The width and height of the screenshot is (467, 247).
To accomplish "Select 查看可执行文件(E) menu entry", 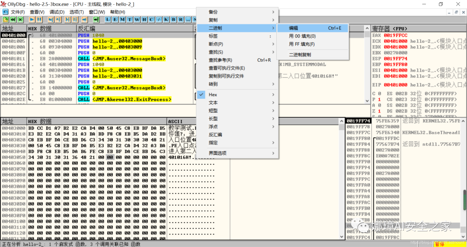I will pos(237,68).
